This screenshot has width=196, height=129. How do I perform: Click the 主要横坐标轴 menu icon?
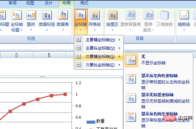click(79, 40)
